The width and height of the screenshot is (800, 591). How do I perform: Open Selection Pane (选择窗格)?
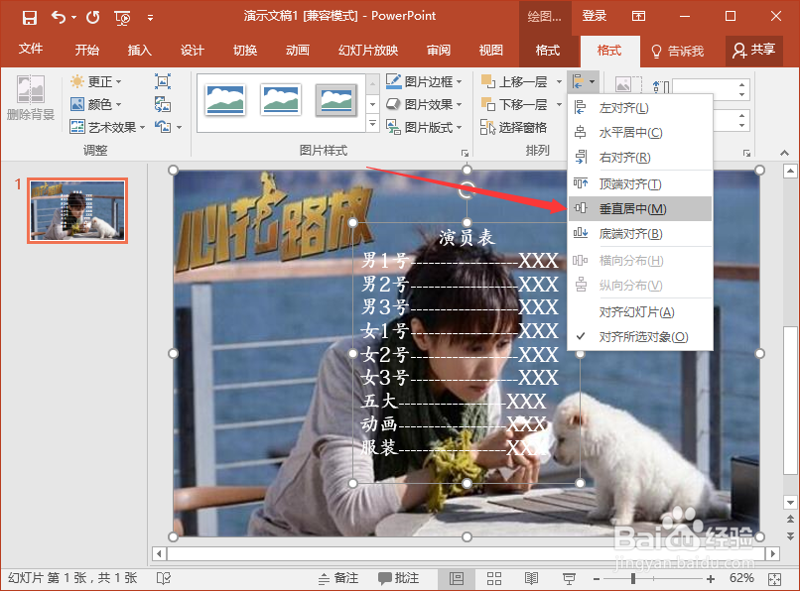click(513, 127)
